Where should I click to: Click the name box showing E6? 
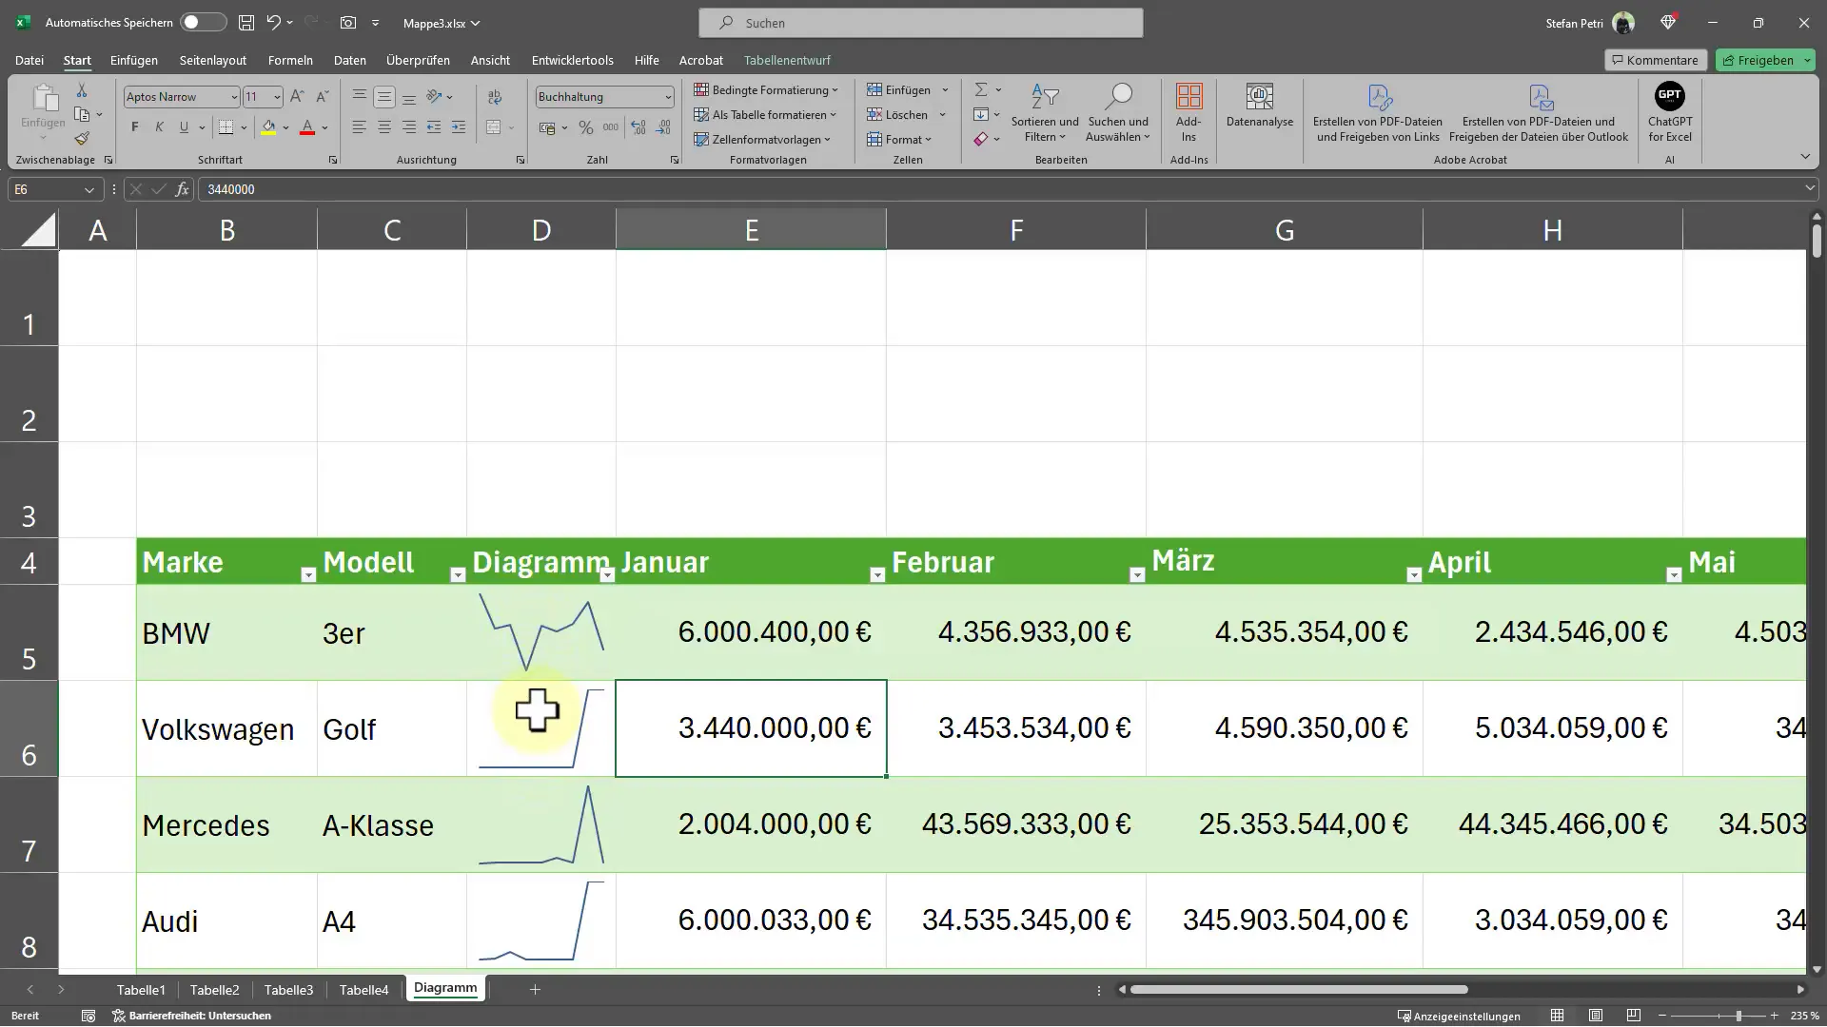coord(53,189)
